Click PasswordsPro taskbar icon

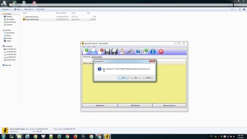107,136
